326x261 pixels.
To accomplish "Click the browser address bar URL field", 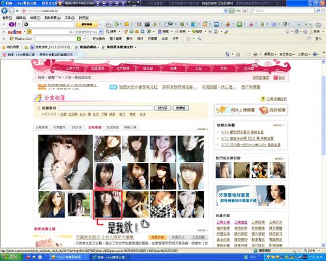I will coord(123,10).
